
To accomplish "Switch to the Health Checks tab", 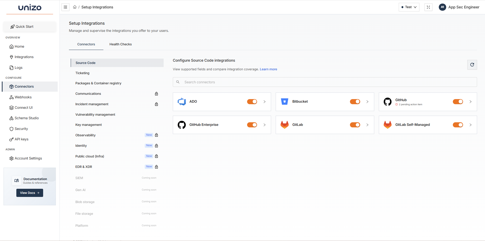I will 120,44.
